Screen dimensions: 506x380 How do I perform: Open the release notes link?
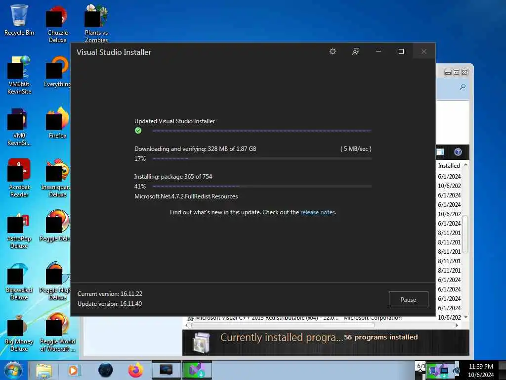[x=318, y=212]
